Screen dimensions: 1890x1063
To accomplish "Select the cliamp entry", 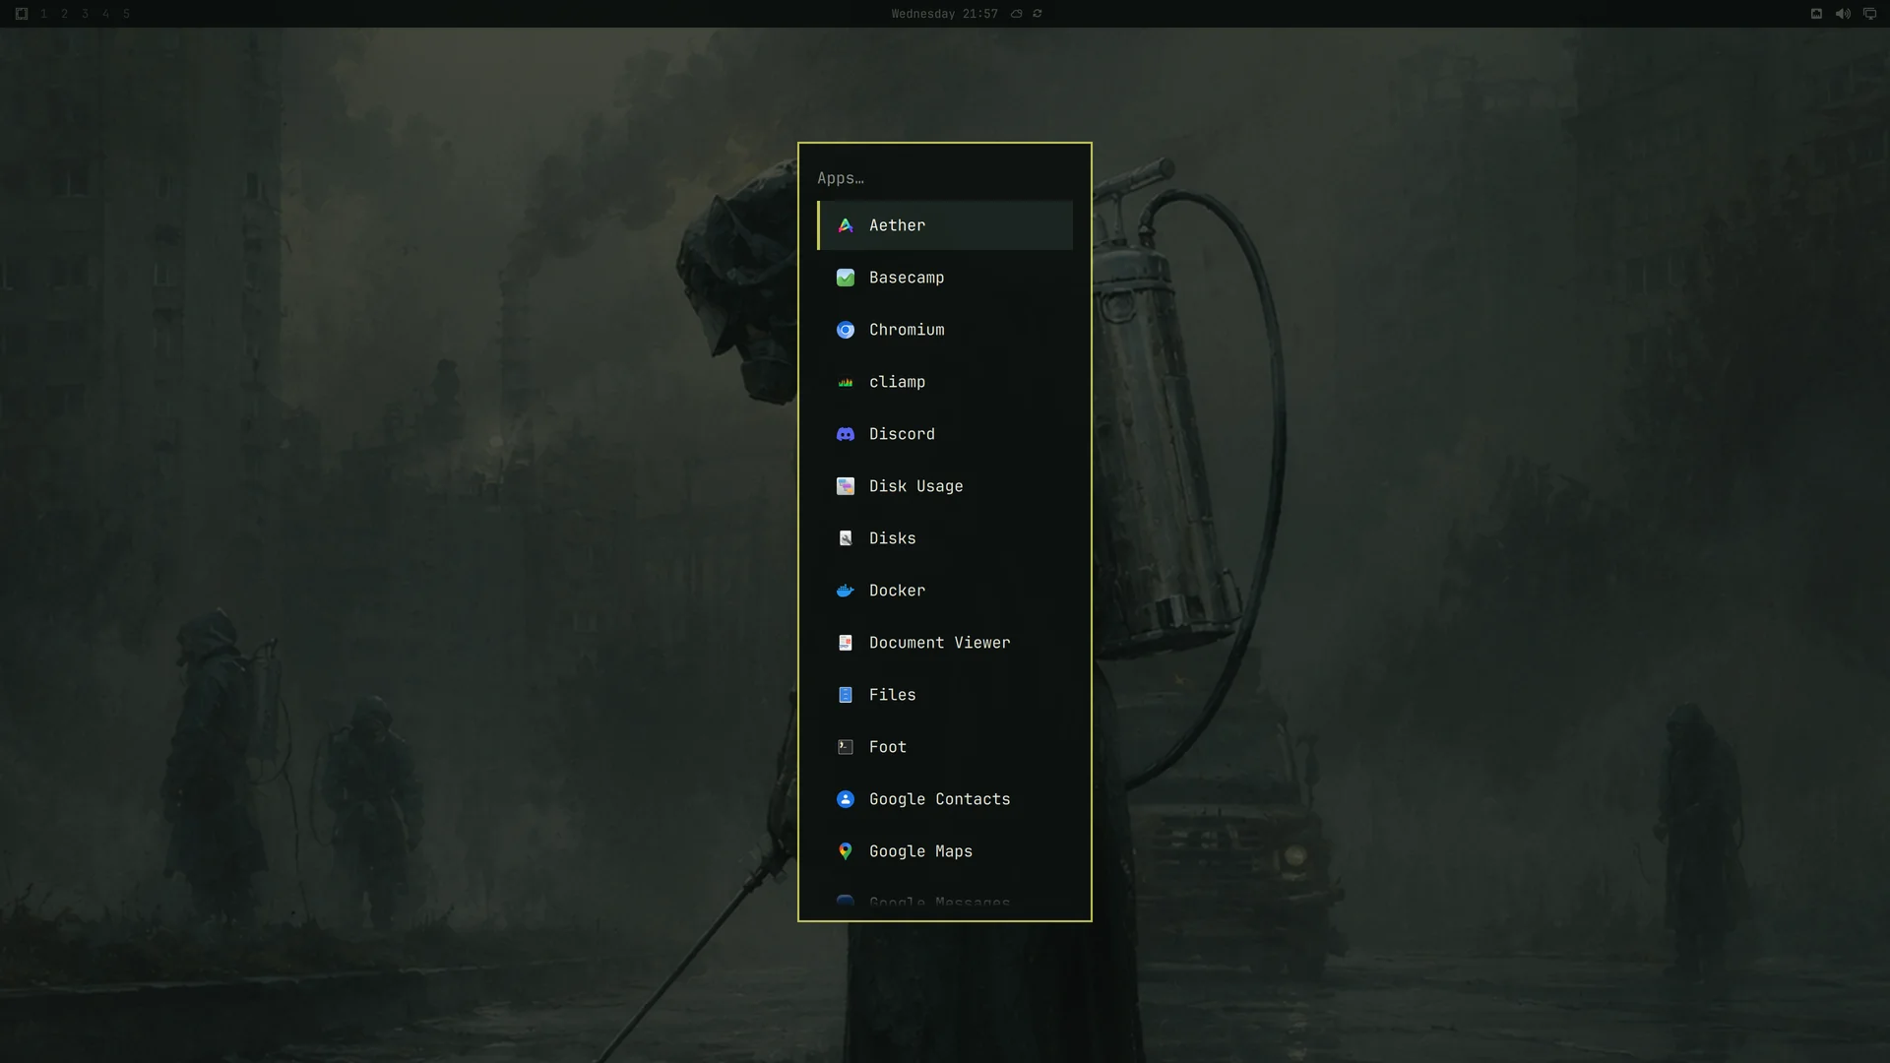I will [945, 382].
